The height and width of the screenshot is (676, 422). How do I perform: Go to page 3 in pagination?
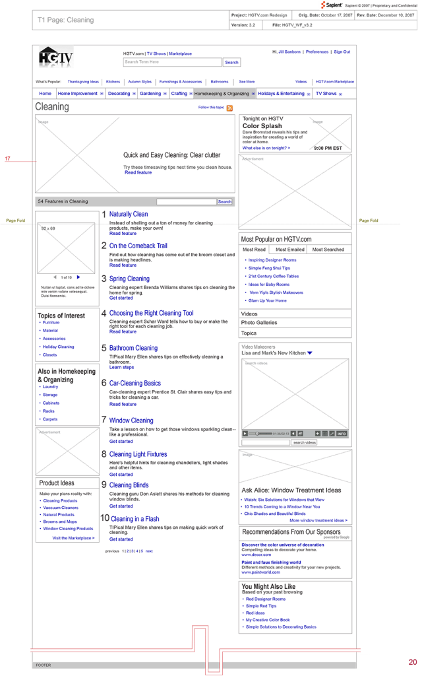pyautogui.click(x=132, y=551)
